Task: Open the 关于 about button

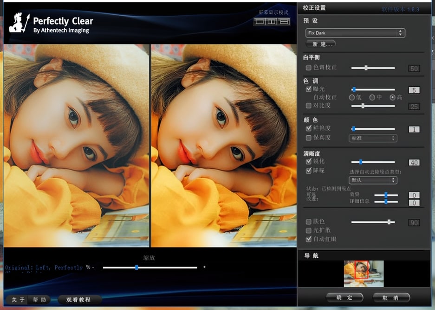Action: pyautogui.click(x=18, y=300)
